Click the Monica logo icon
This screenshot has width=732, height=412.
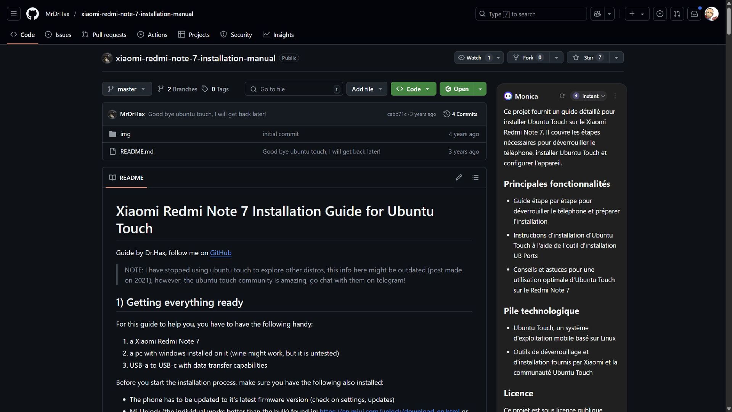click(508, 96)
